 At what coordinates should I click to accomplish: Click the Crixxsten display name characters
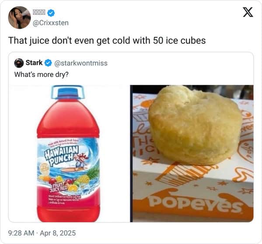click(39, 12)
